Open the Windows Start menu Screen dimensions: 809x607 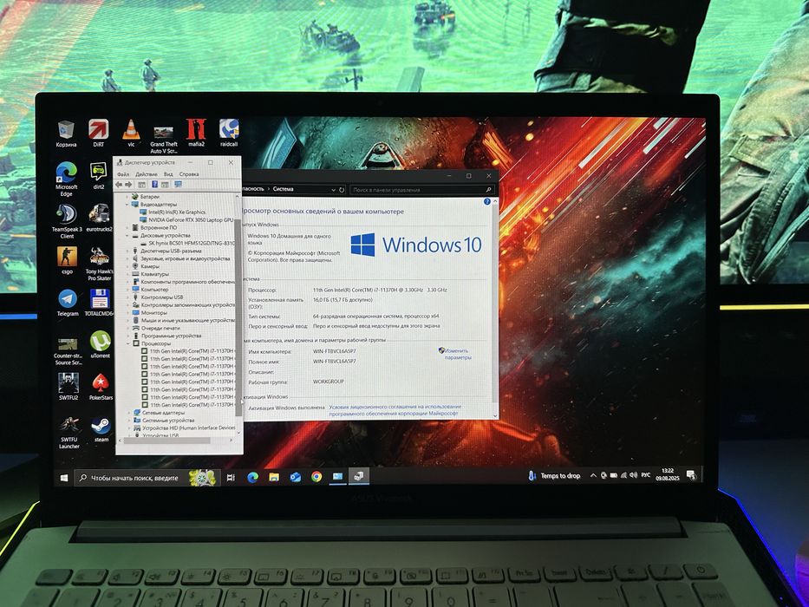[x=64, y=479]
